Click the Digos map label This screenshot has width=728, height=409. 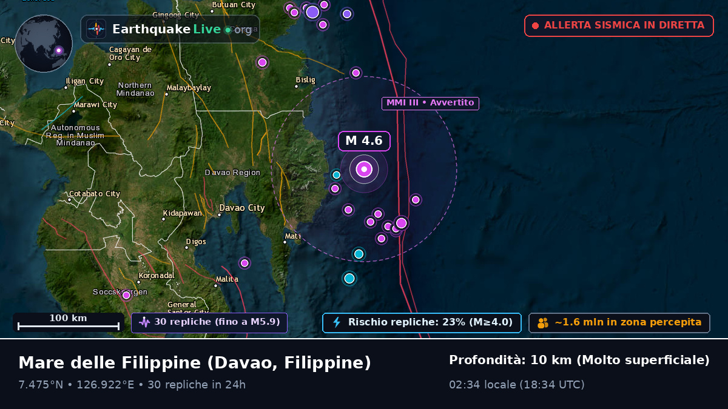click(x=196, y=242)
